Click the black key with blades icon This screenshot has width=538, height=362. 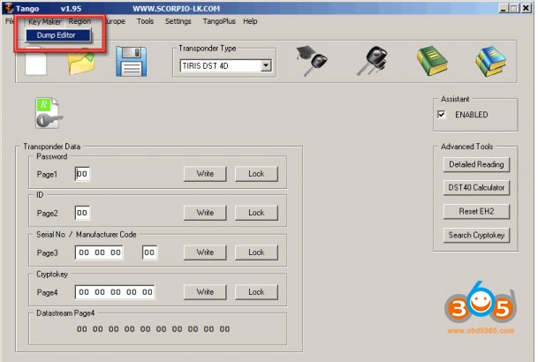point(372,61)
